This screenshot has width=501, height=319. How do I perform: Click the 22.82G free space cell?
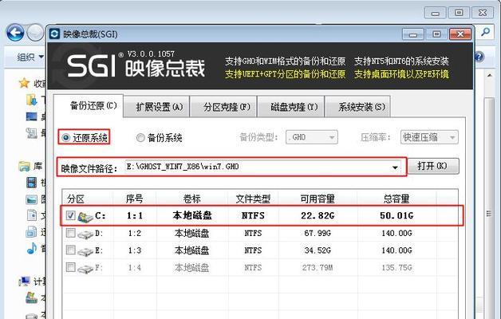point(318,216)
